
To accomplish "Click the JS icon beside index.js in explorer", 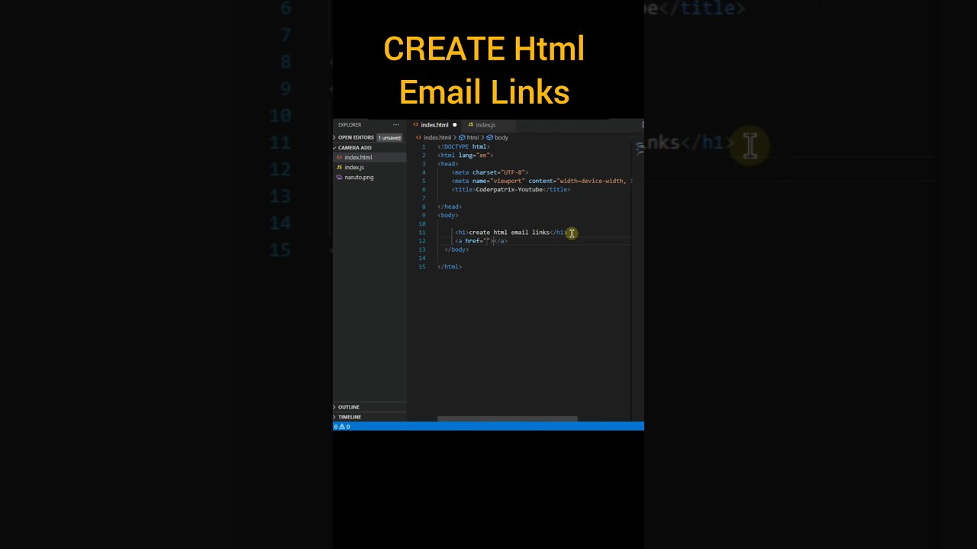I will pyautogui.click(x=339, y=167).
